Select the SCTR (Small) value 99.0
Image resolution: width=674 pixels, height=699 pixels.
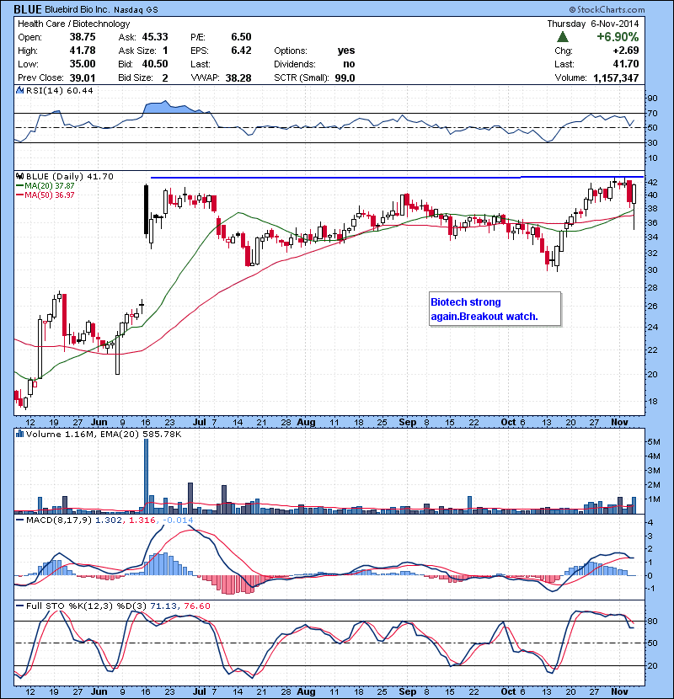coord(345,78)
